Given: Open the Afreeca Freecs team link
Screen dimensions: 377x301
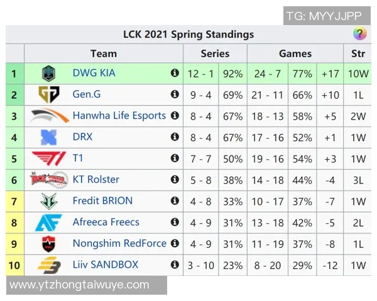Looking at the screenshot, I should [106, 223].
